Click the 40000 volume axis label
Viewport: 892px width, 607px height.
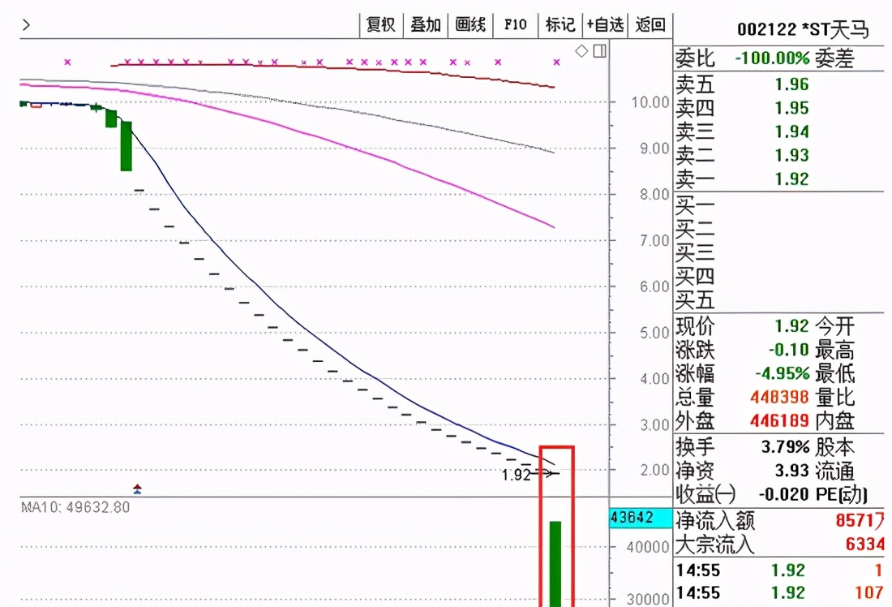(x=648, y=547)
